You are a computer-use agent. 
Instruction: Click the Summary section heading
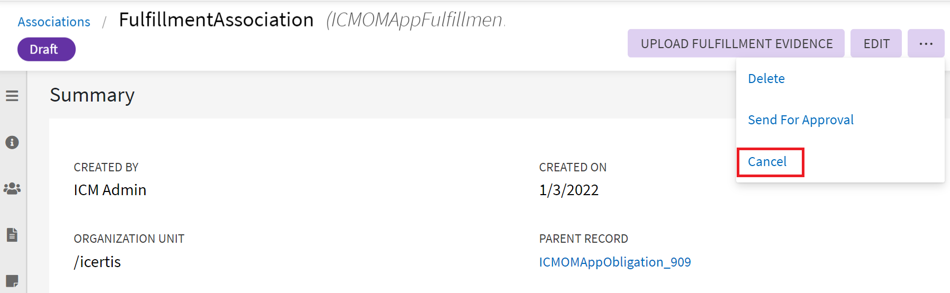tap(92, 95)
